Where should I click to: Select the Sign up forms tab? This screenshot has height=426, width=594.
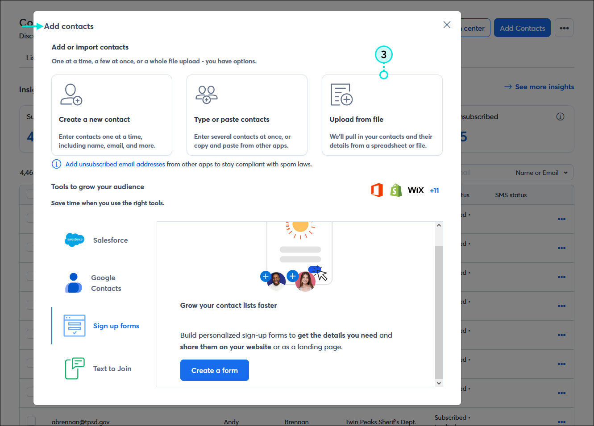(x=97, y=326)
